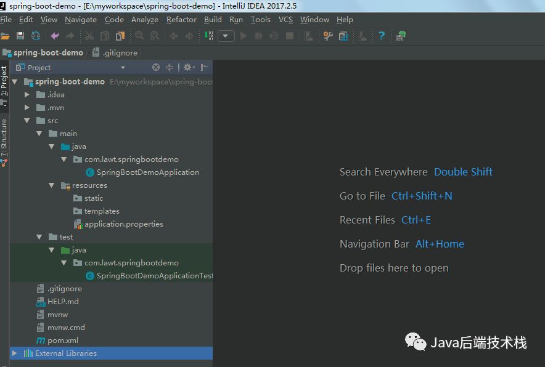Collapse the test folder

[x=39, y=237]
